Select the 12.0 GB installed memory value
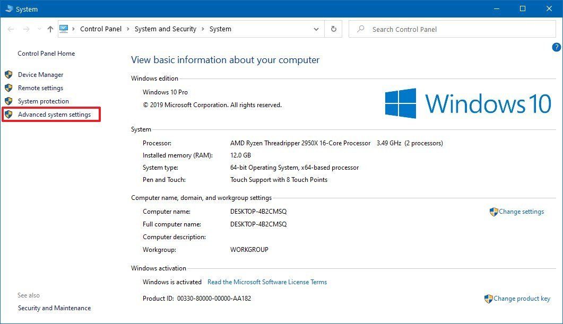The height and width of the screenshot is (324, 563). (240, 155)
